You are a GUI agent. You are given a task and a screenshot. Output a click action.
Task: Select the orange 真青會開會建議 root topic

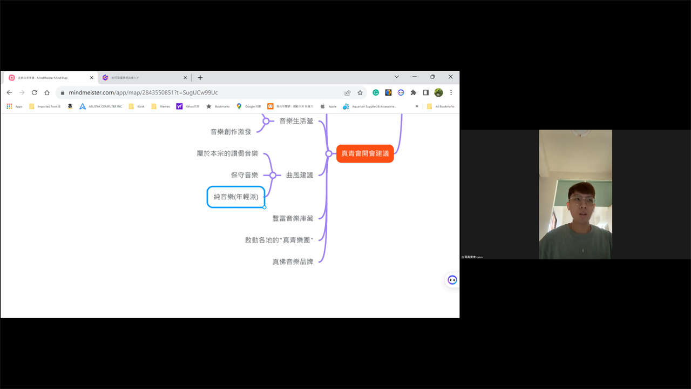coord(365,153)
